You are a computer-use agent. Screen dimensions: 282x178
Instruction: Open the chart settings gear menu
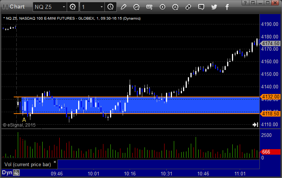pyautogui.click(x=73, y=7)
